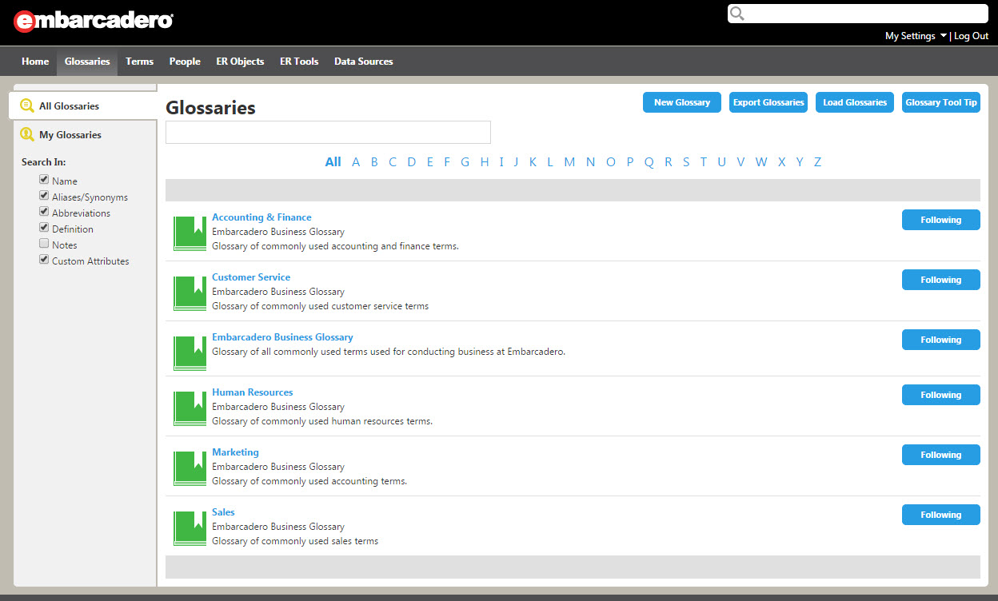
Task: Click the Glossaries filter text box
Action: click(328, 133)
